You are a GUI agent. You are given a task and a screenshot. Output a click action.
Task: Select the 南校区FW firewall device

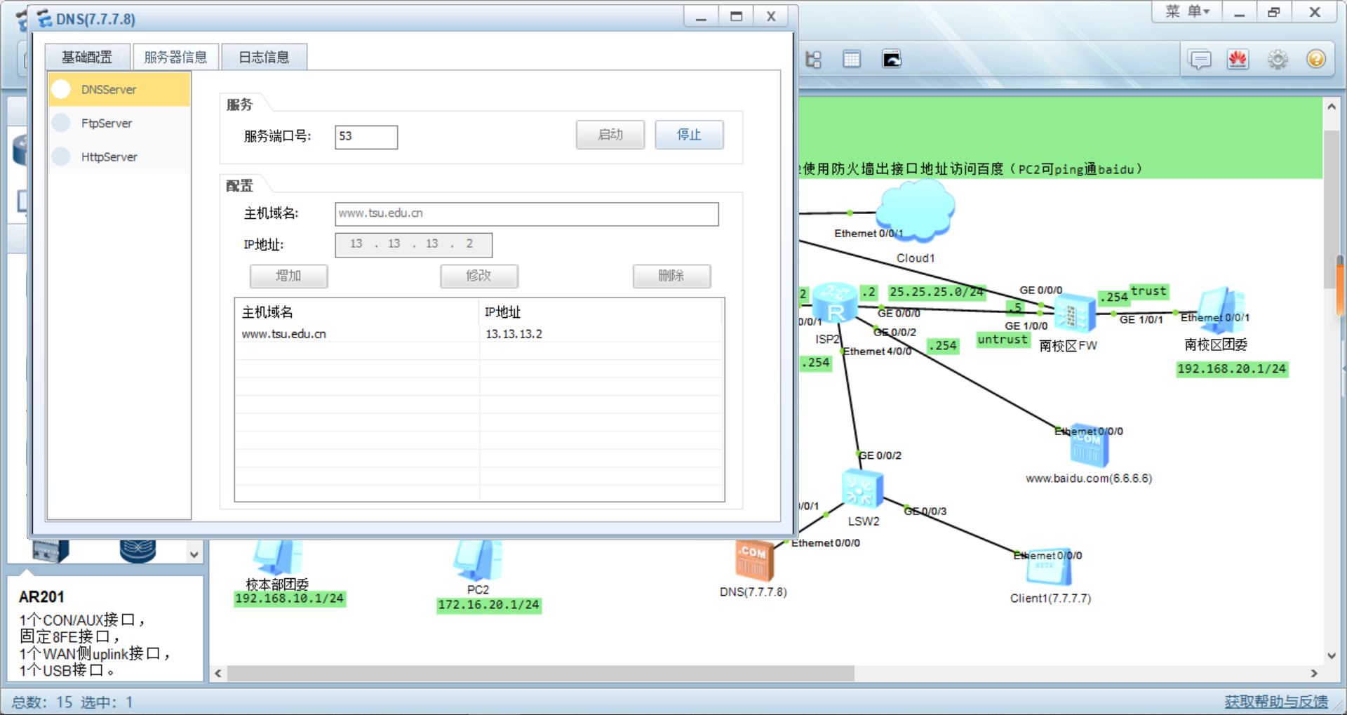click(x=1074, y=314)
